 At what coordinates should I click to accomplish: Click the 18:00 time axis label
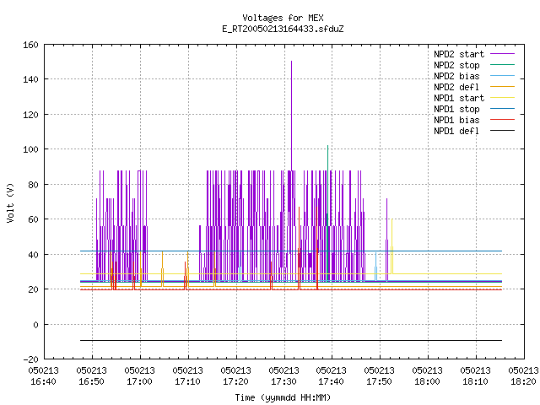coord(427,381)
